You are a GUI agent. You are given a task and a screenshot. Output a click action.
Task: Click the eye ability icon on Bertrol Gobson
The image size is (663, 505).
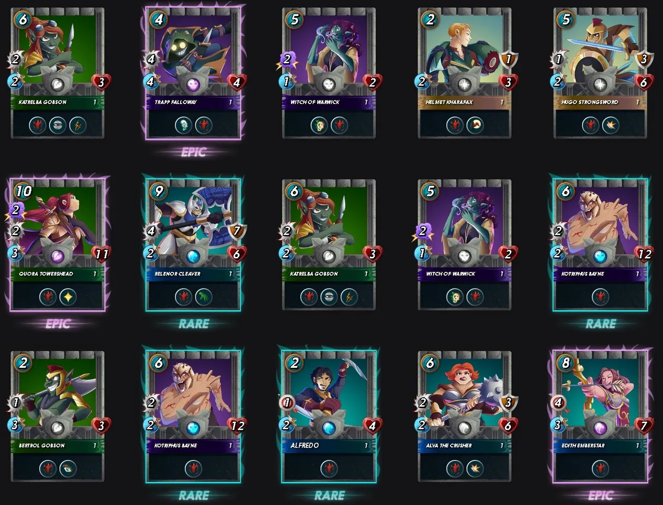tap(68, 468)
